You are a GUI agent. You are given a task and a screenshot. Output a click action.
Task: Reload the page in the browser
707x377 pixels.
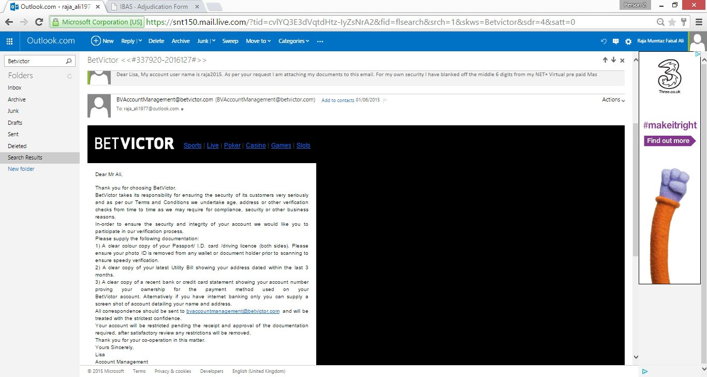(x=39, y=22)
